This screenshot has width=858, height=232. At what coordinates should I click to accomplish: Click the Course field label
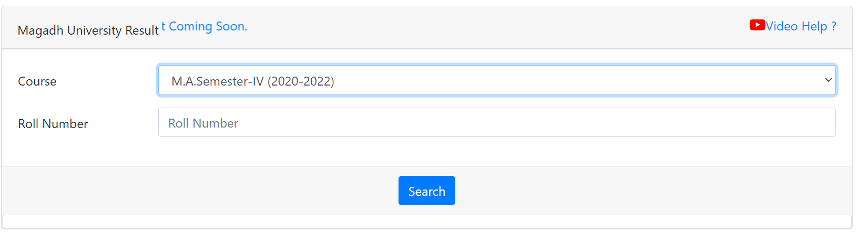(x=37, y=81)
